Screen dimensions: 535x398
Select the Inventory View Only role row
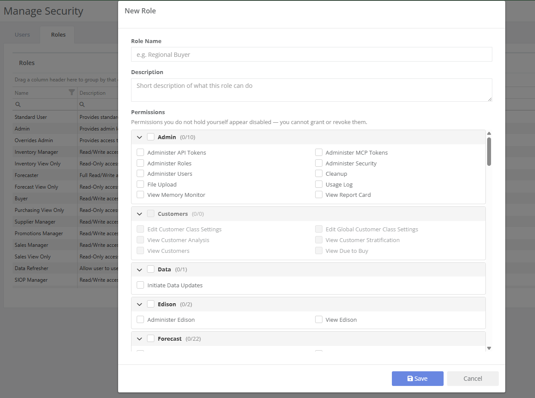(65, 164)
